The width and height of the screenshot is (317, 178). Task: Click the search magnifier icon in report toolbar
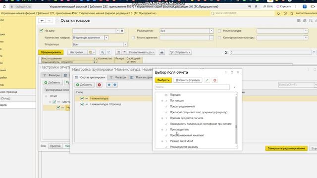tap(103, 52)
